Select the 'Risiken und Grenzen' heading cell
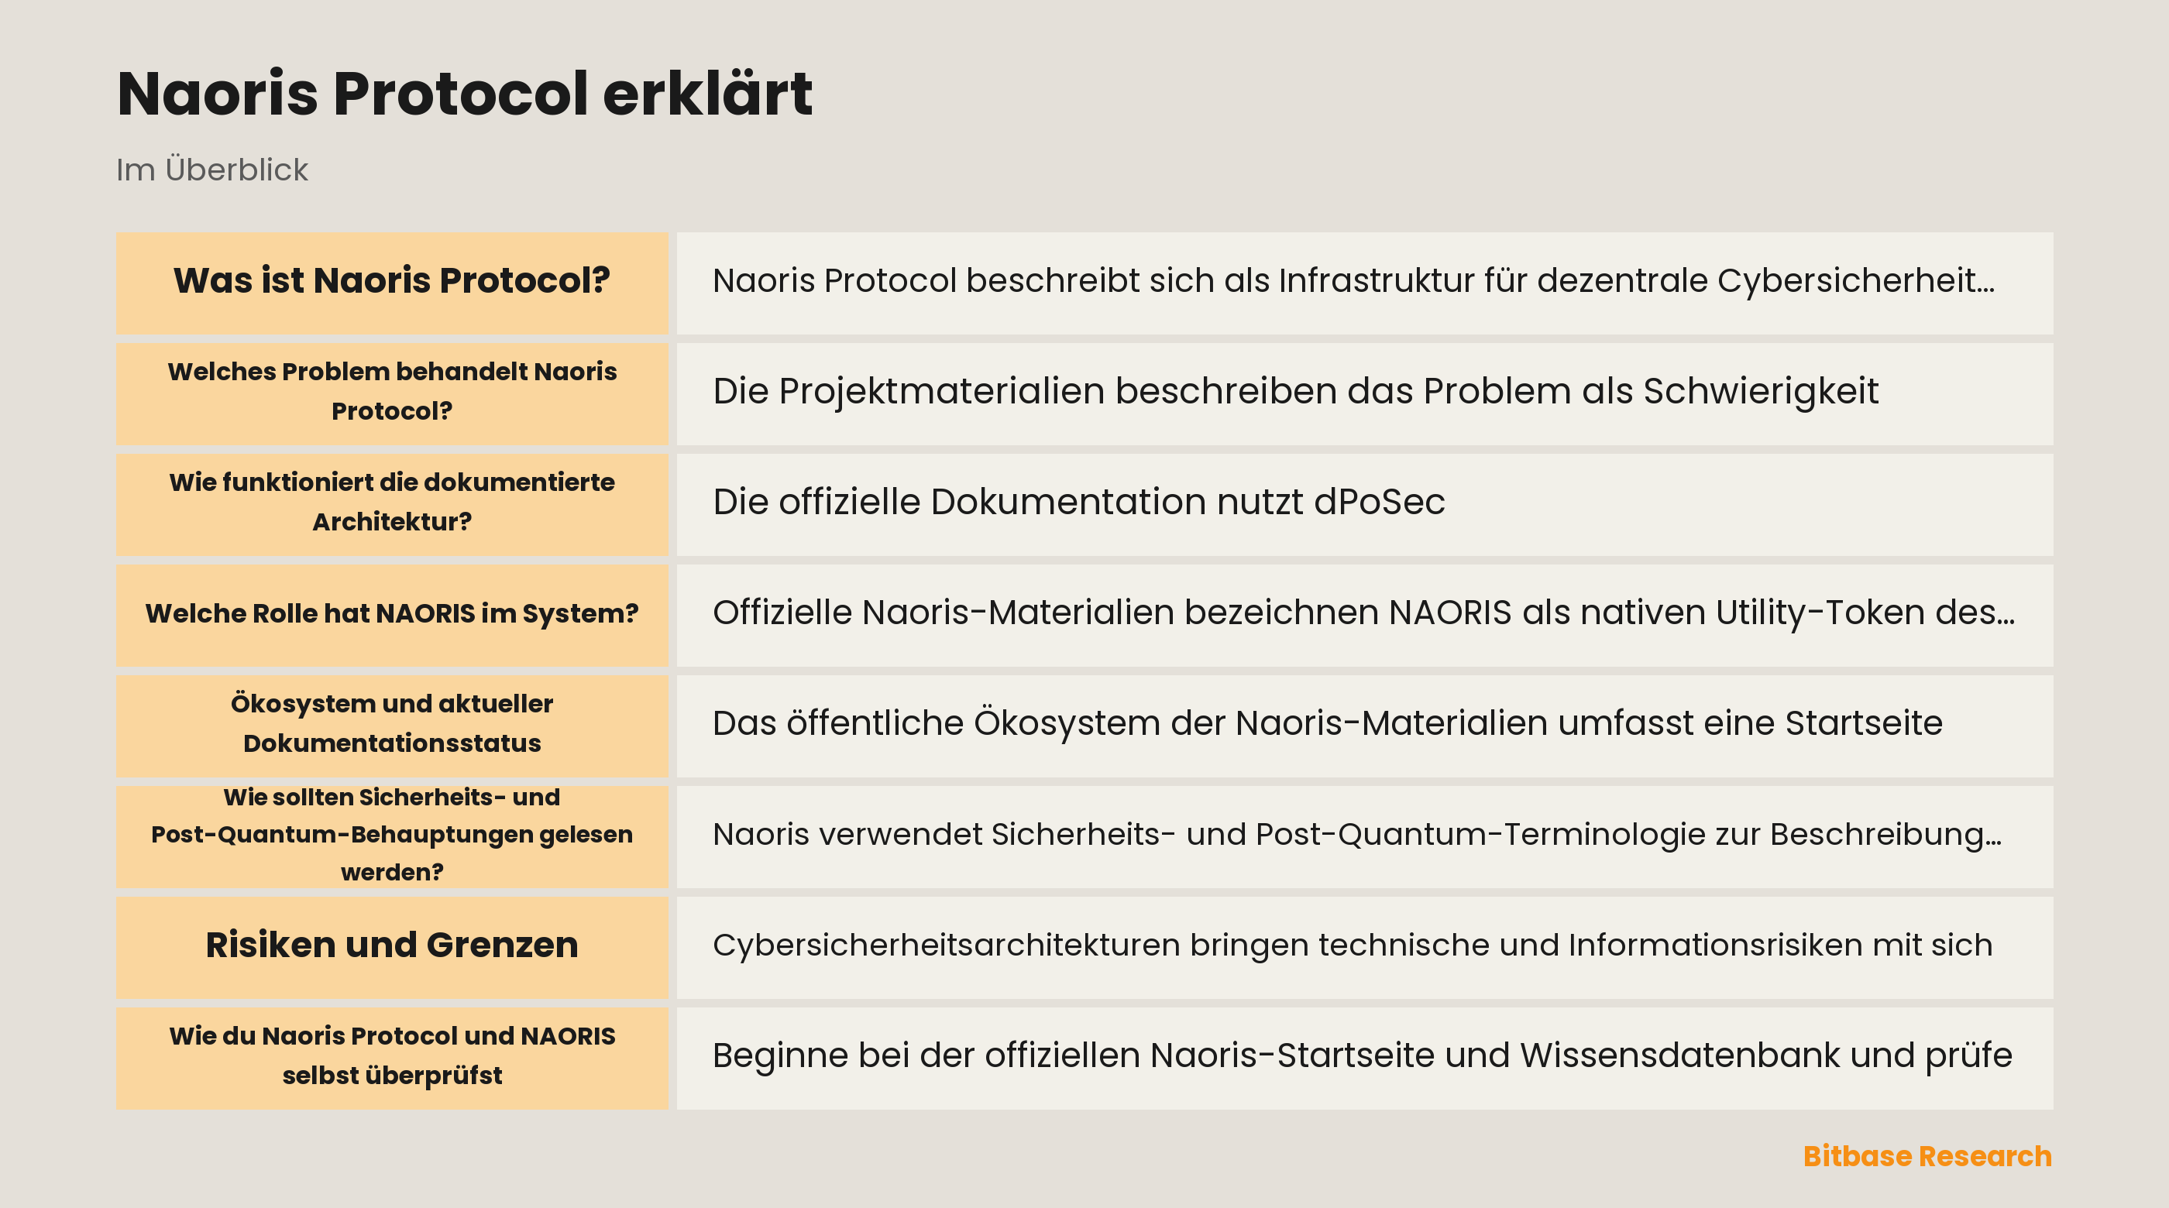 [391, 947]
